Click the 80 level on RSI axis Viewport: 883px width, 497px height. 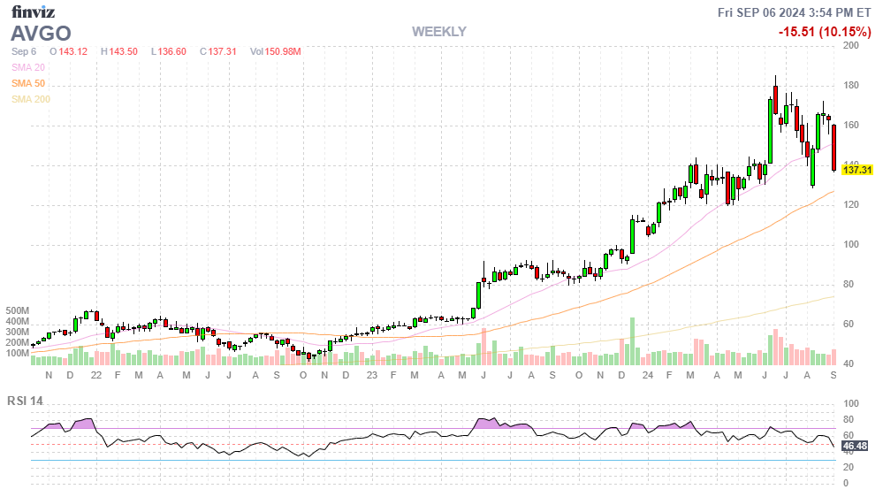pyautogui.click(x=848, y=419)
